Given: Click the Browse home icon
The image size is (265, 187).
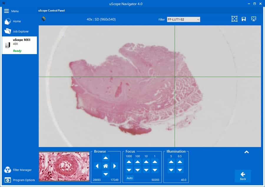Looking at the screenshot, I should [106, 166].
